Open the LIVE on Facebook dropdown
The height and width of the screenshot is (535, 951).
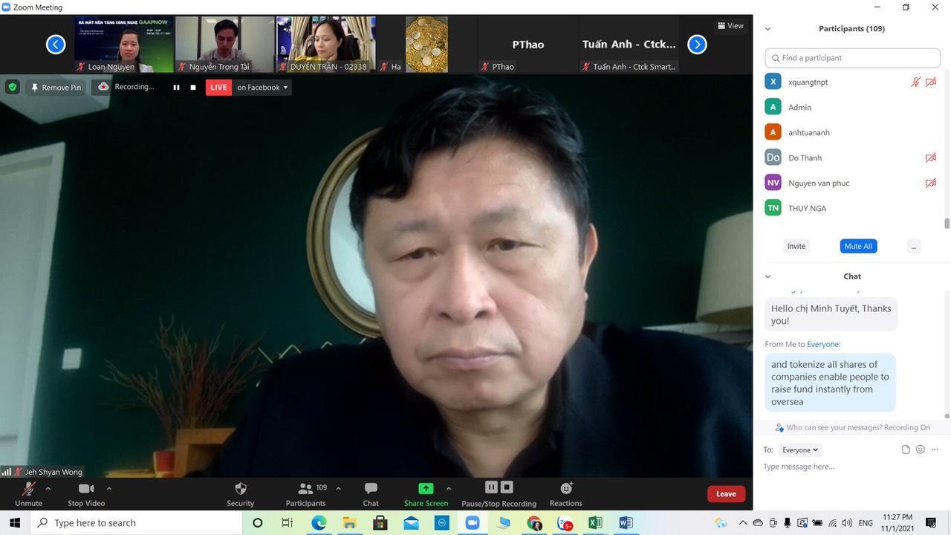pyautogui.click(x=262, y=87)
